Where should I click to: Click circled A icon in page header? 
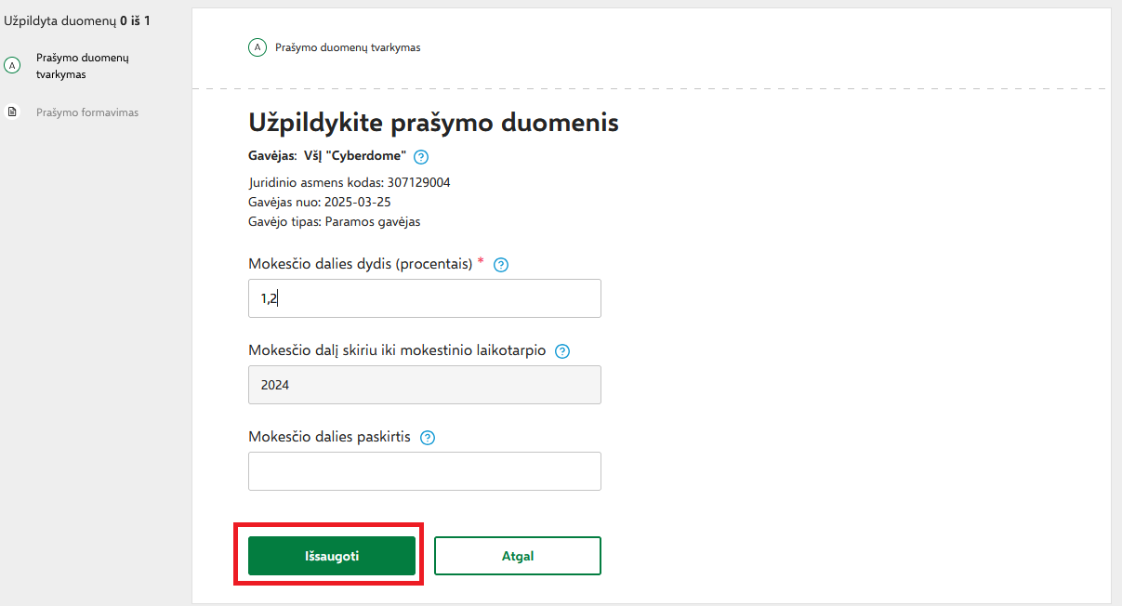[257, 47]
